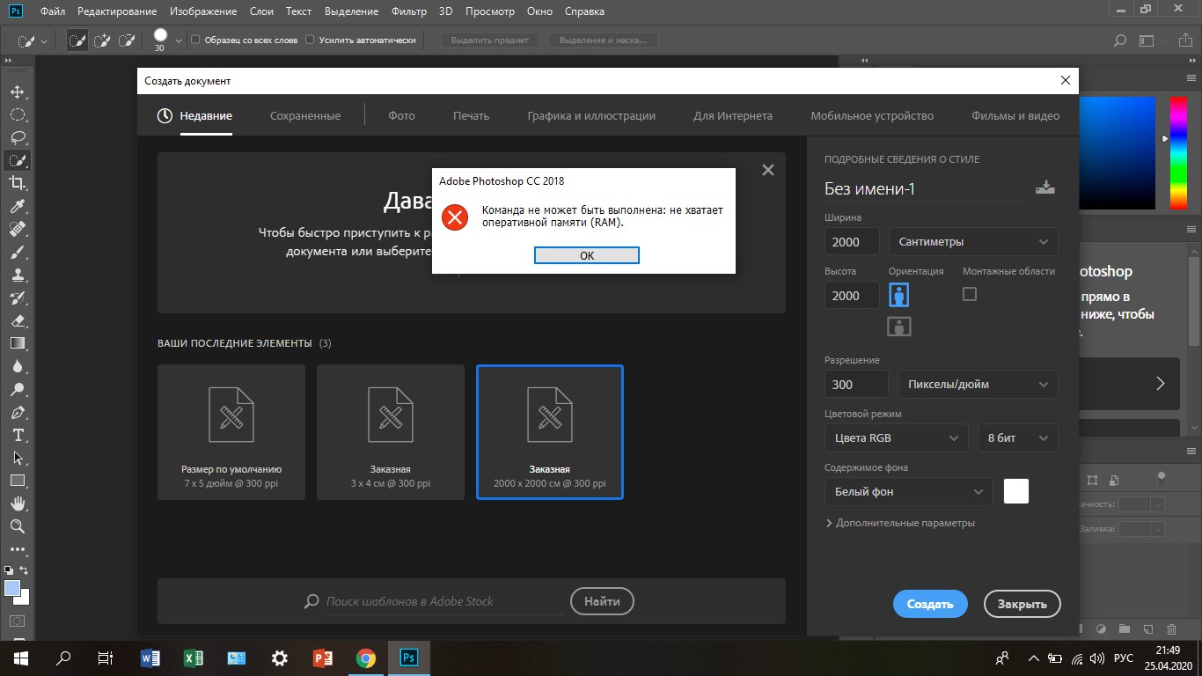The width and height of the screenshot is (1202, 676).
Task: Switch to the 'Фильмы и видео' tab
Action: pyautogui.click(x=1015, y=115)
